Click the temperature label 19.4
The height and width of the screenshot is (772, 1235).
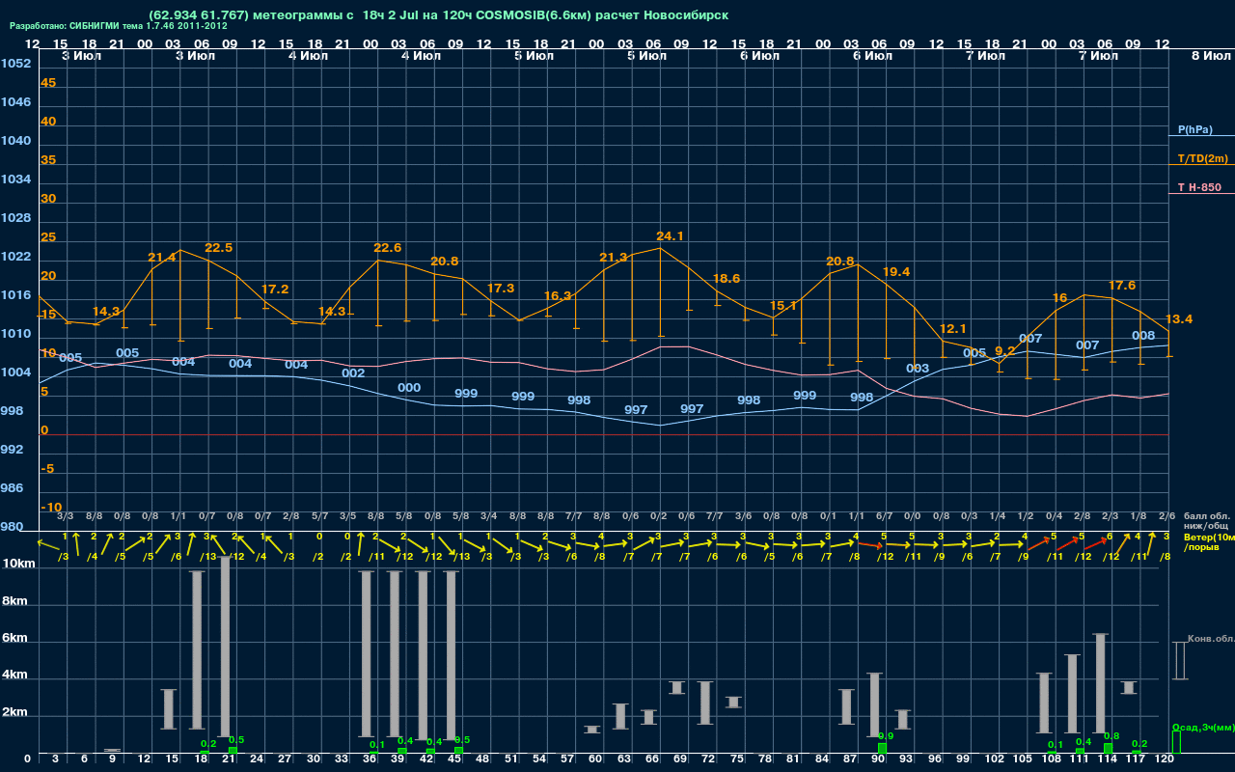(896, 272)
